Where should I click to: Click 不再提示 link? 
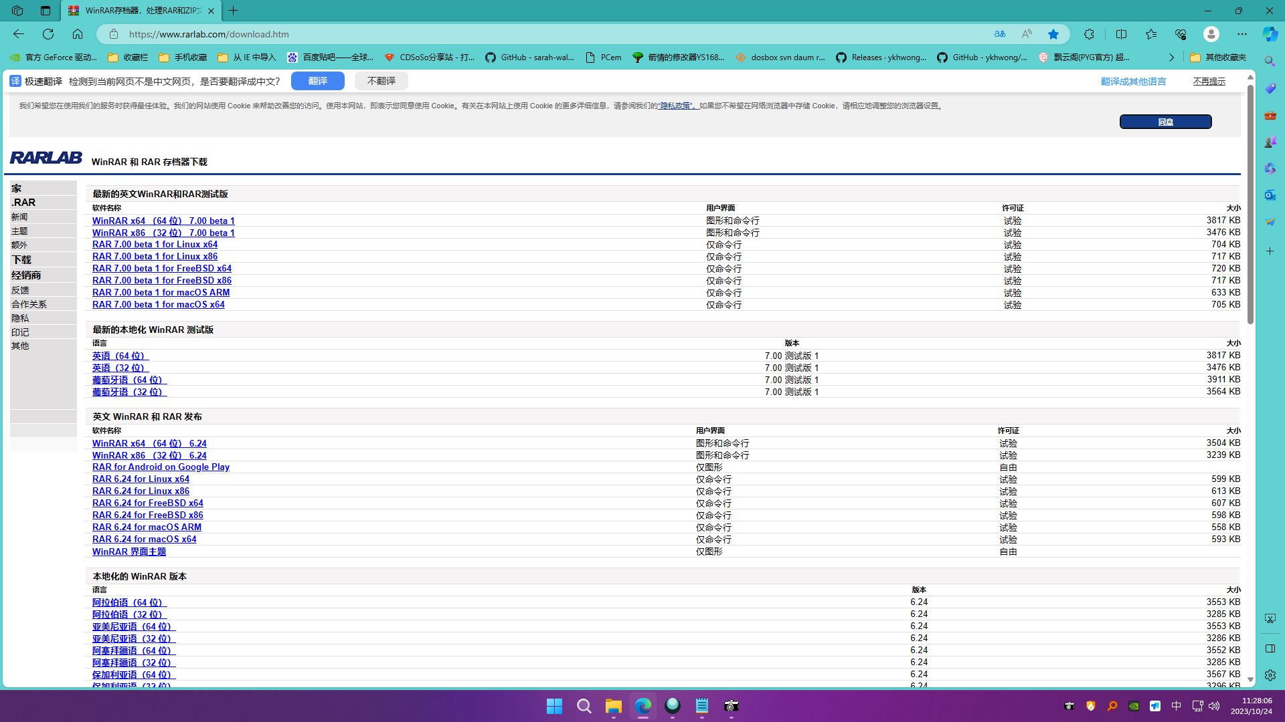point(1209,82)
